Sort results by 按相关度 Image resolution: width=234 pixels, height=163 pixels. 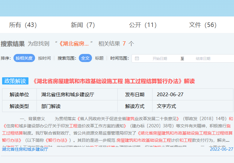pos(24,58)
